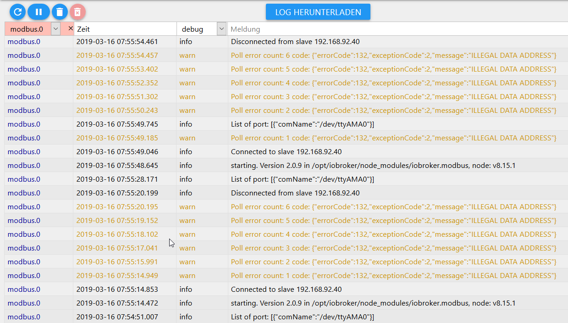Image resolution: width=568 pixels, height=323 pixels.
Task: Click timestamp 2019-03-16 07:55:14.472
Action: pos(117,303)
